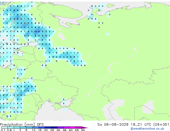Viewport: 170px width, 131px height.
Task: Click the legend label '50'
Action: 83,130
